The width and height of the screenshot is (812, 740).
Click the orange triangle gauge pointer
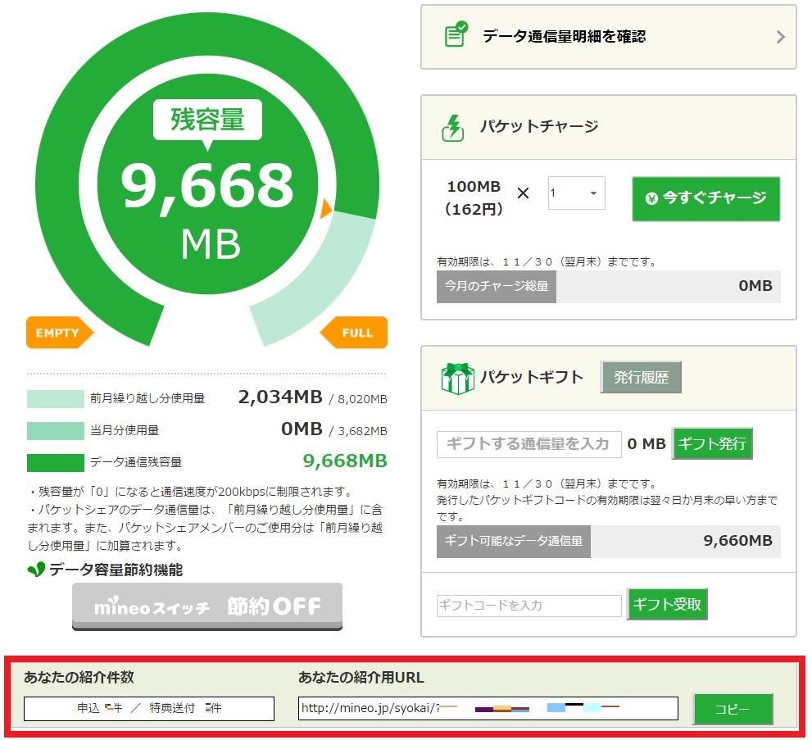(x=325, y=208)
